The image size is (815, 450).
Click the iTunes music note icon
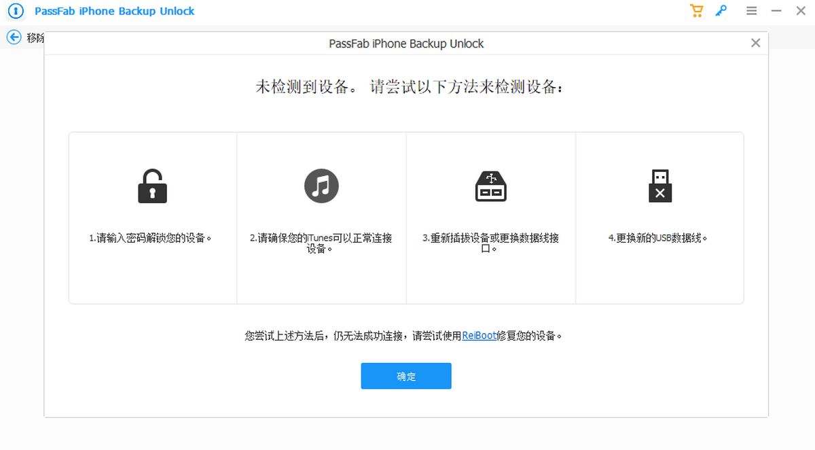[321, 186]
